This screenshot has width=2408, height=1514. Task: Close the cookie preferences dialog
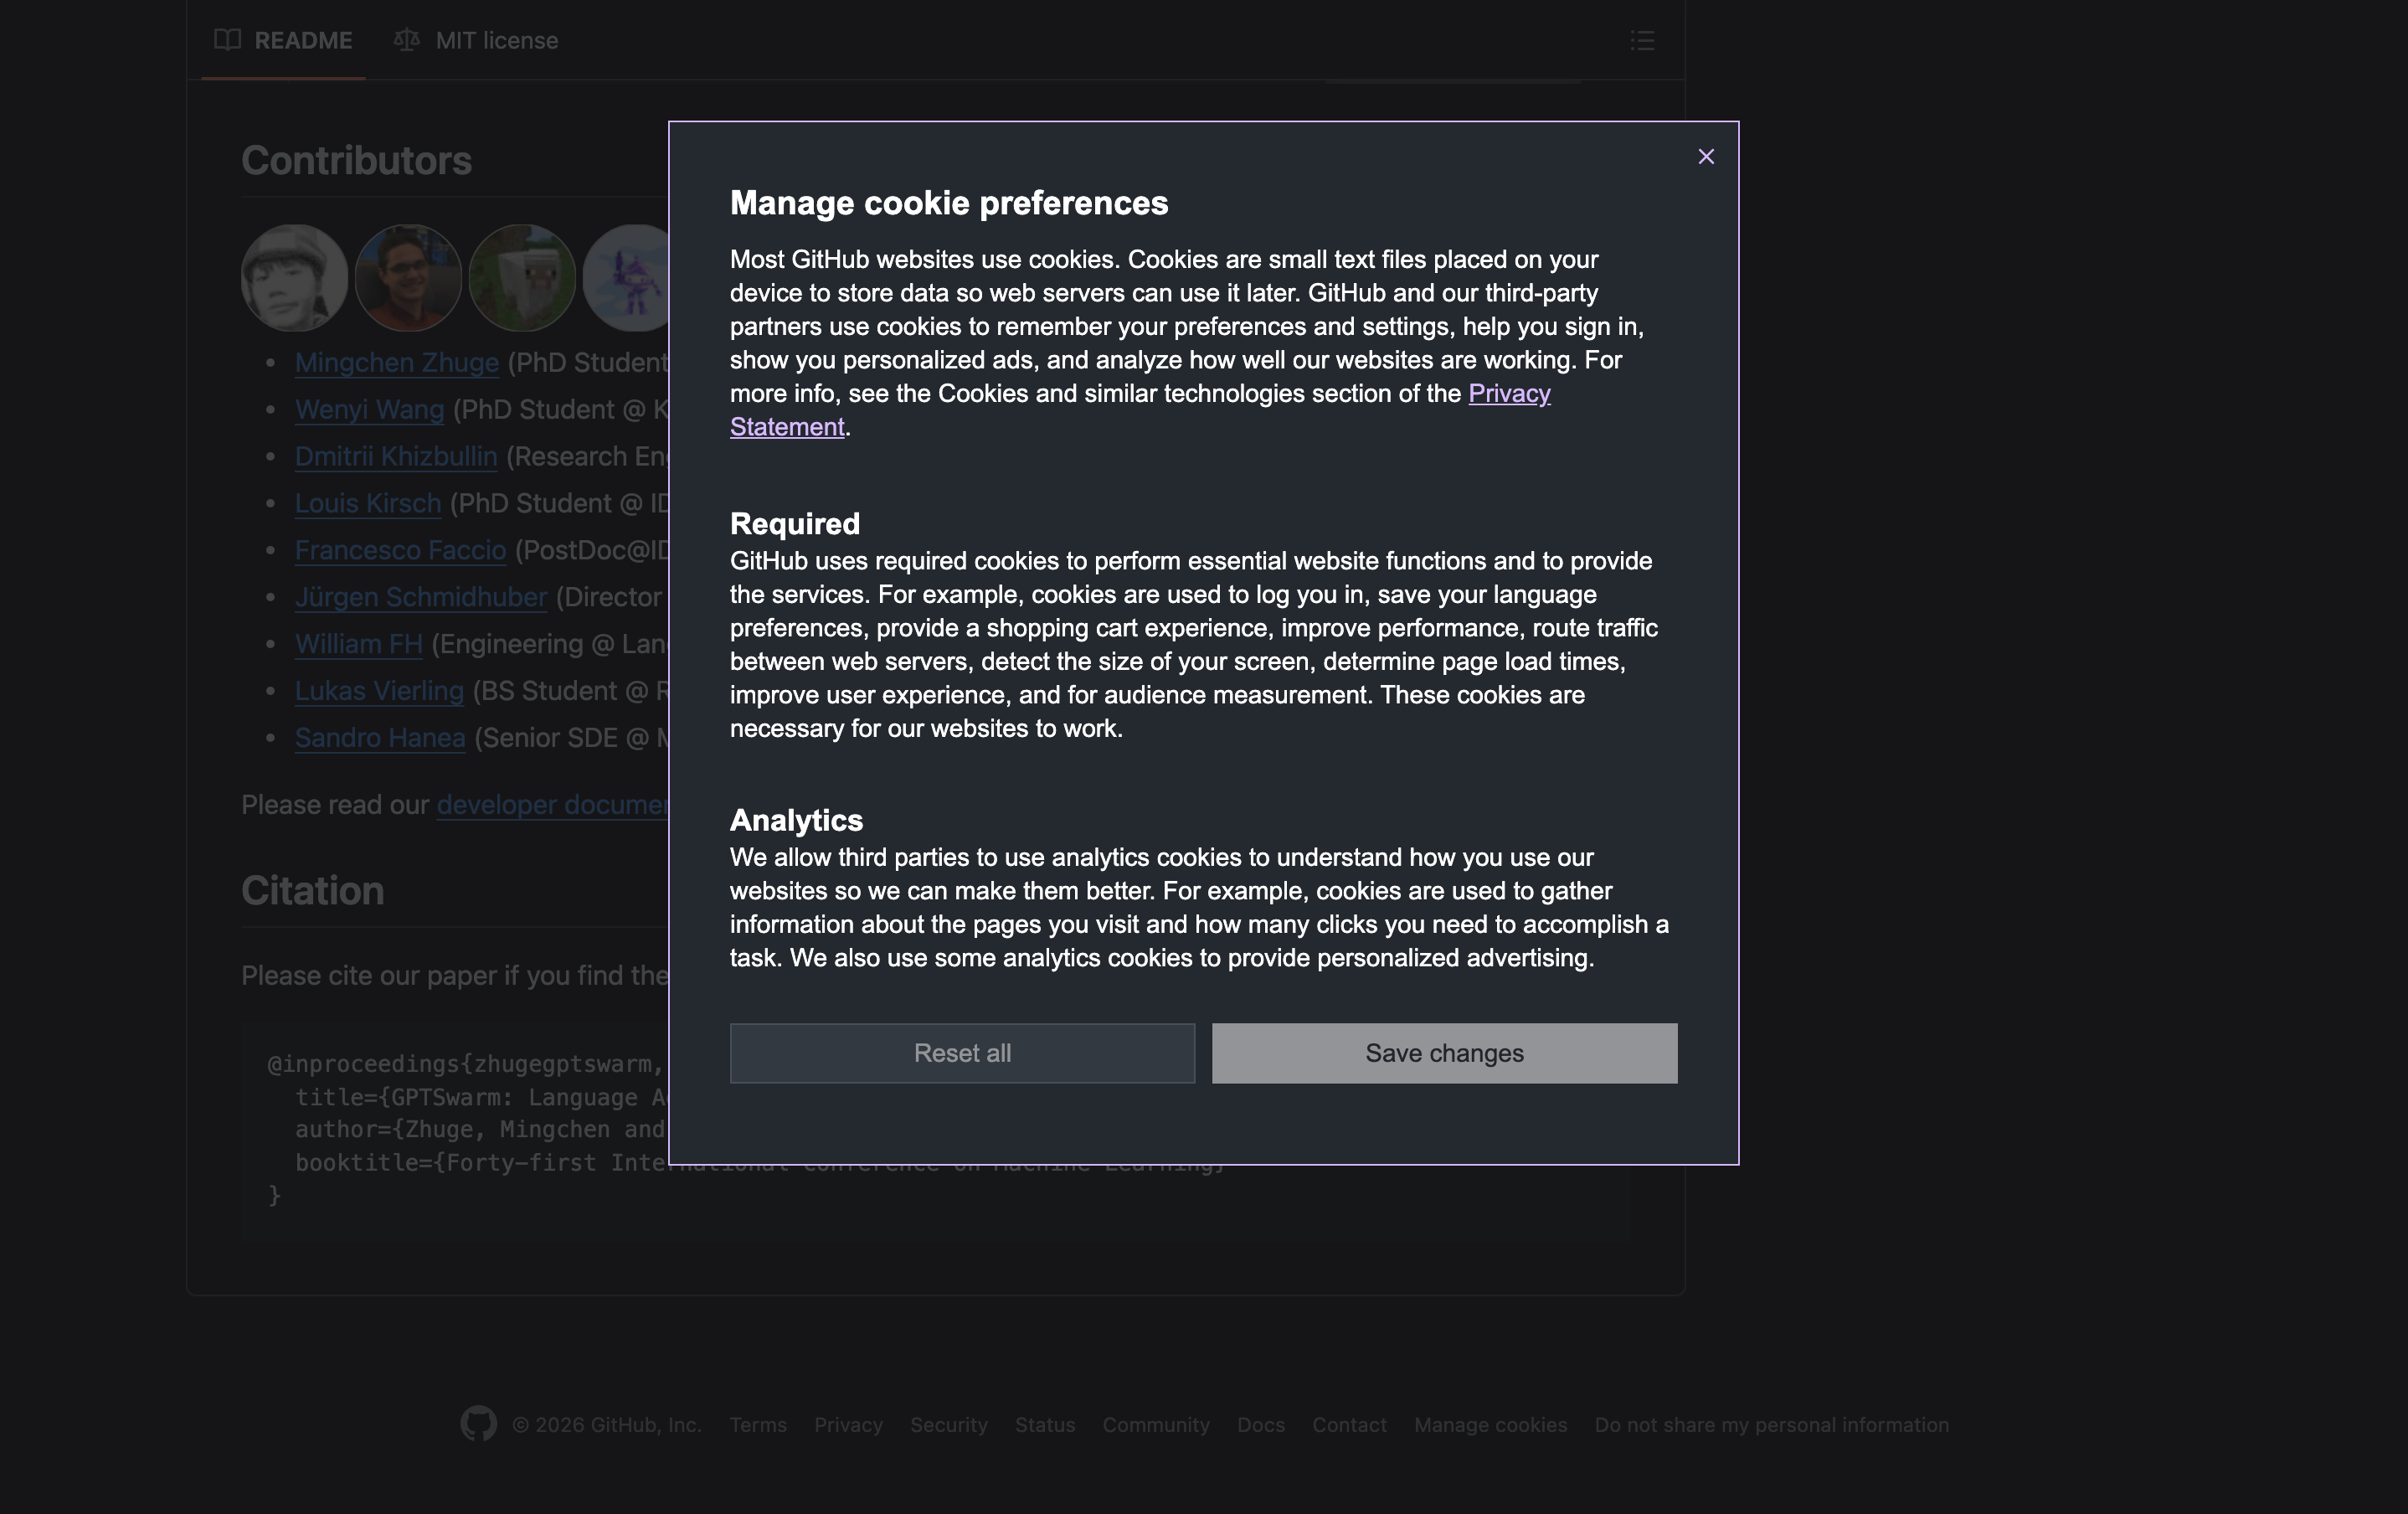tap(1706, 157)
